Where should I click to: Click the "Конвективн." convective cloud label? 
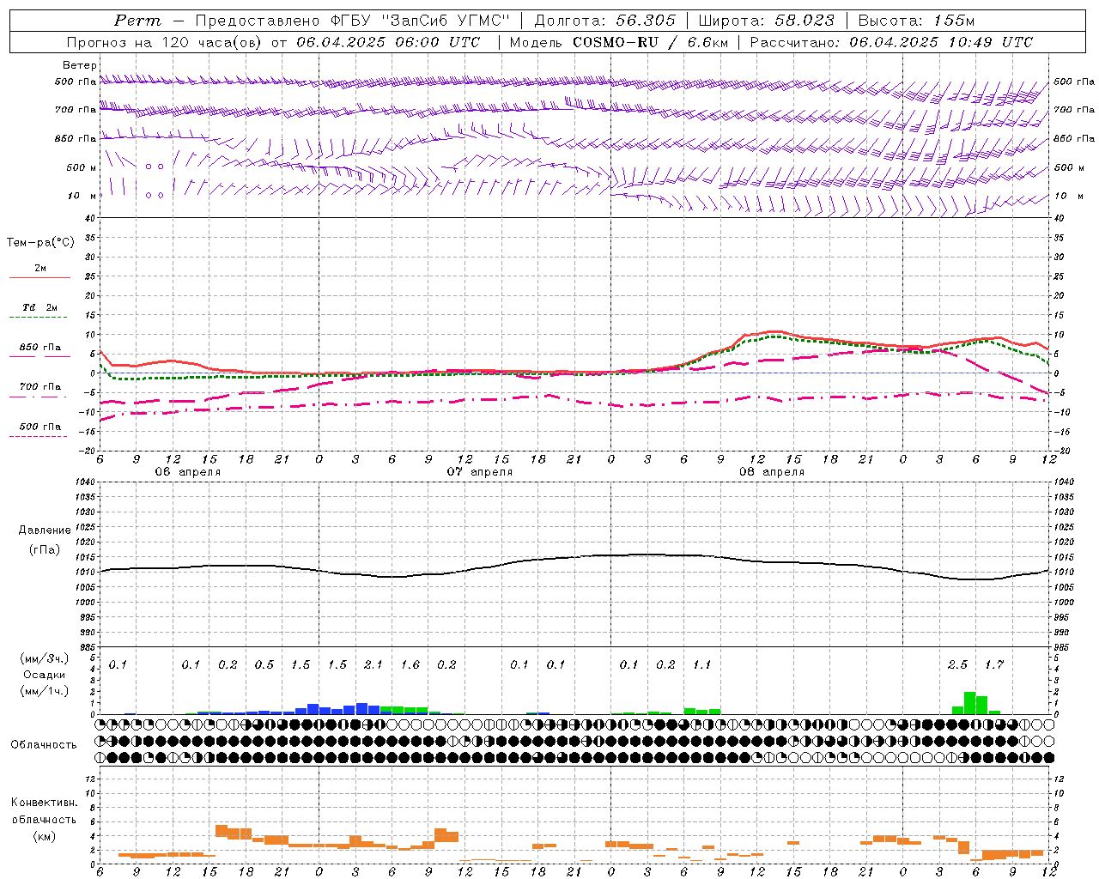coord(44,803)
